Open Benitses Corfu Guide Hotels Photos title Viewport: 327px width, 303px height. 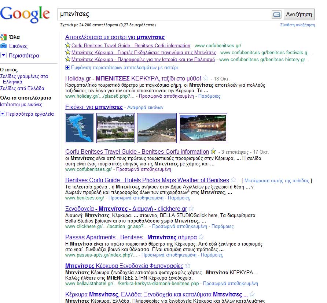click(147, 180)
